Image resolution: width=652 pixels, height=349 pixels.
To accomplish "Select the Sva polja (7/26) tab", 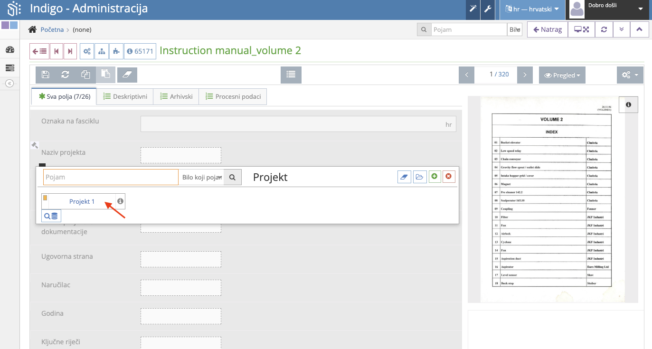I will pyautogui.click(x=64, y=96).
